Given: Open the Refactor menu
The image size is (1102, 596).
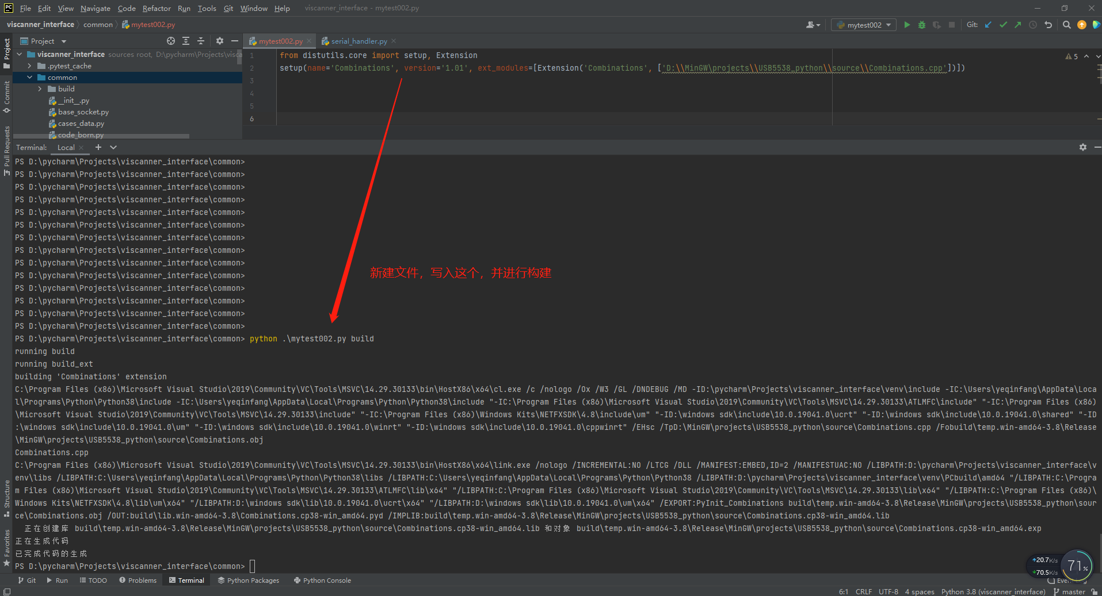Looking at the screenshot, I should tap(157, 8).
